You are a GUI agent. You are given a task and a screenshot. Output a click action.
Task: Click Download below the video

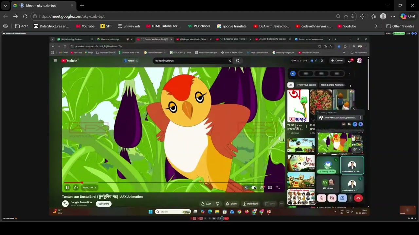[x=250, y=204]
